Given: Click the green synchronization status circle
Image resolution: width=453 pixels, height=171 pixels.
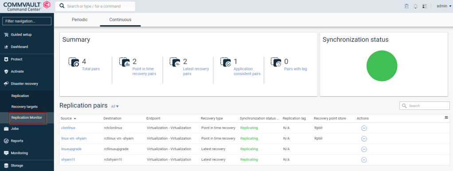Looking at the screenshot, I should (x=382, y=66).
